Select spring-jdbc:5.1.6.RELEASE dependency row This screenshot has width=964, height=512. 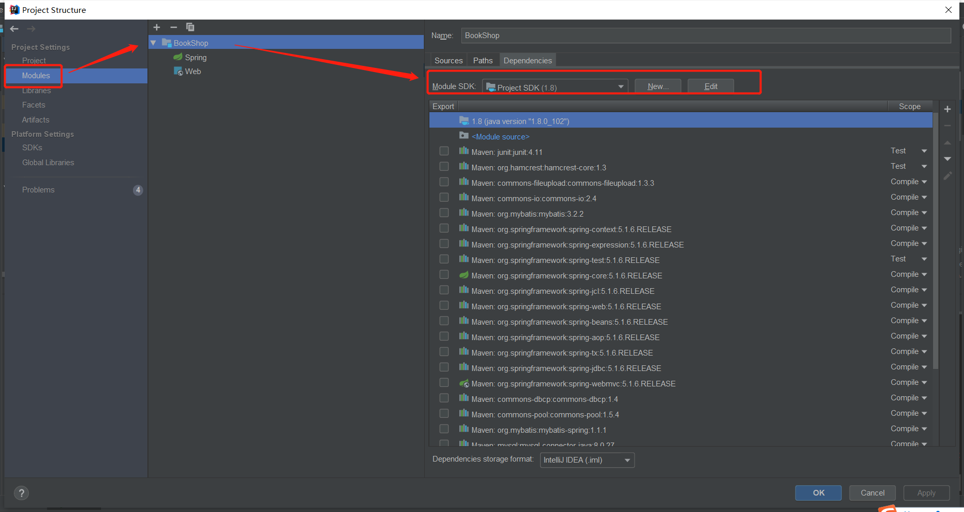click(680, 368)
